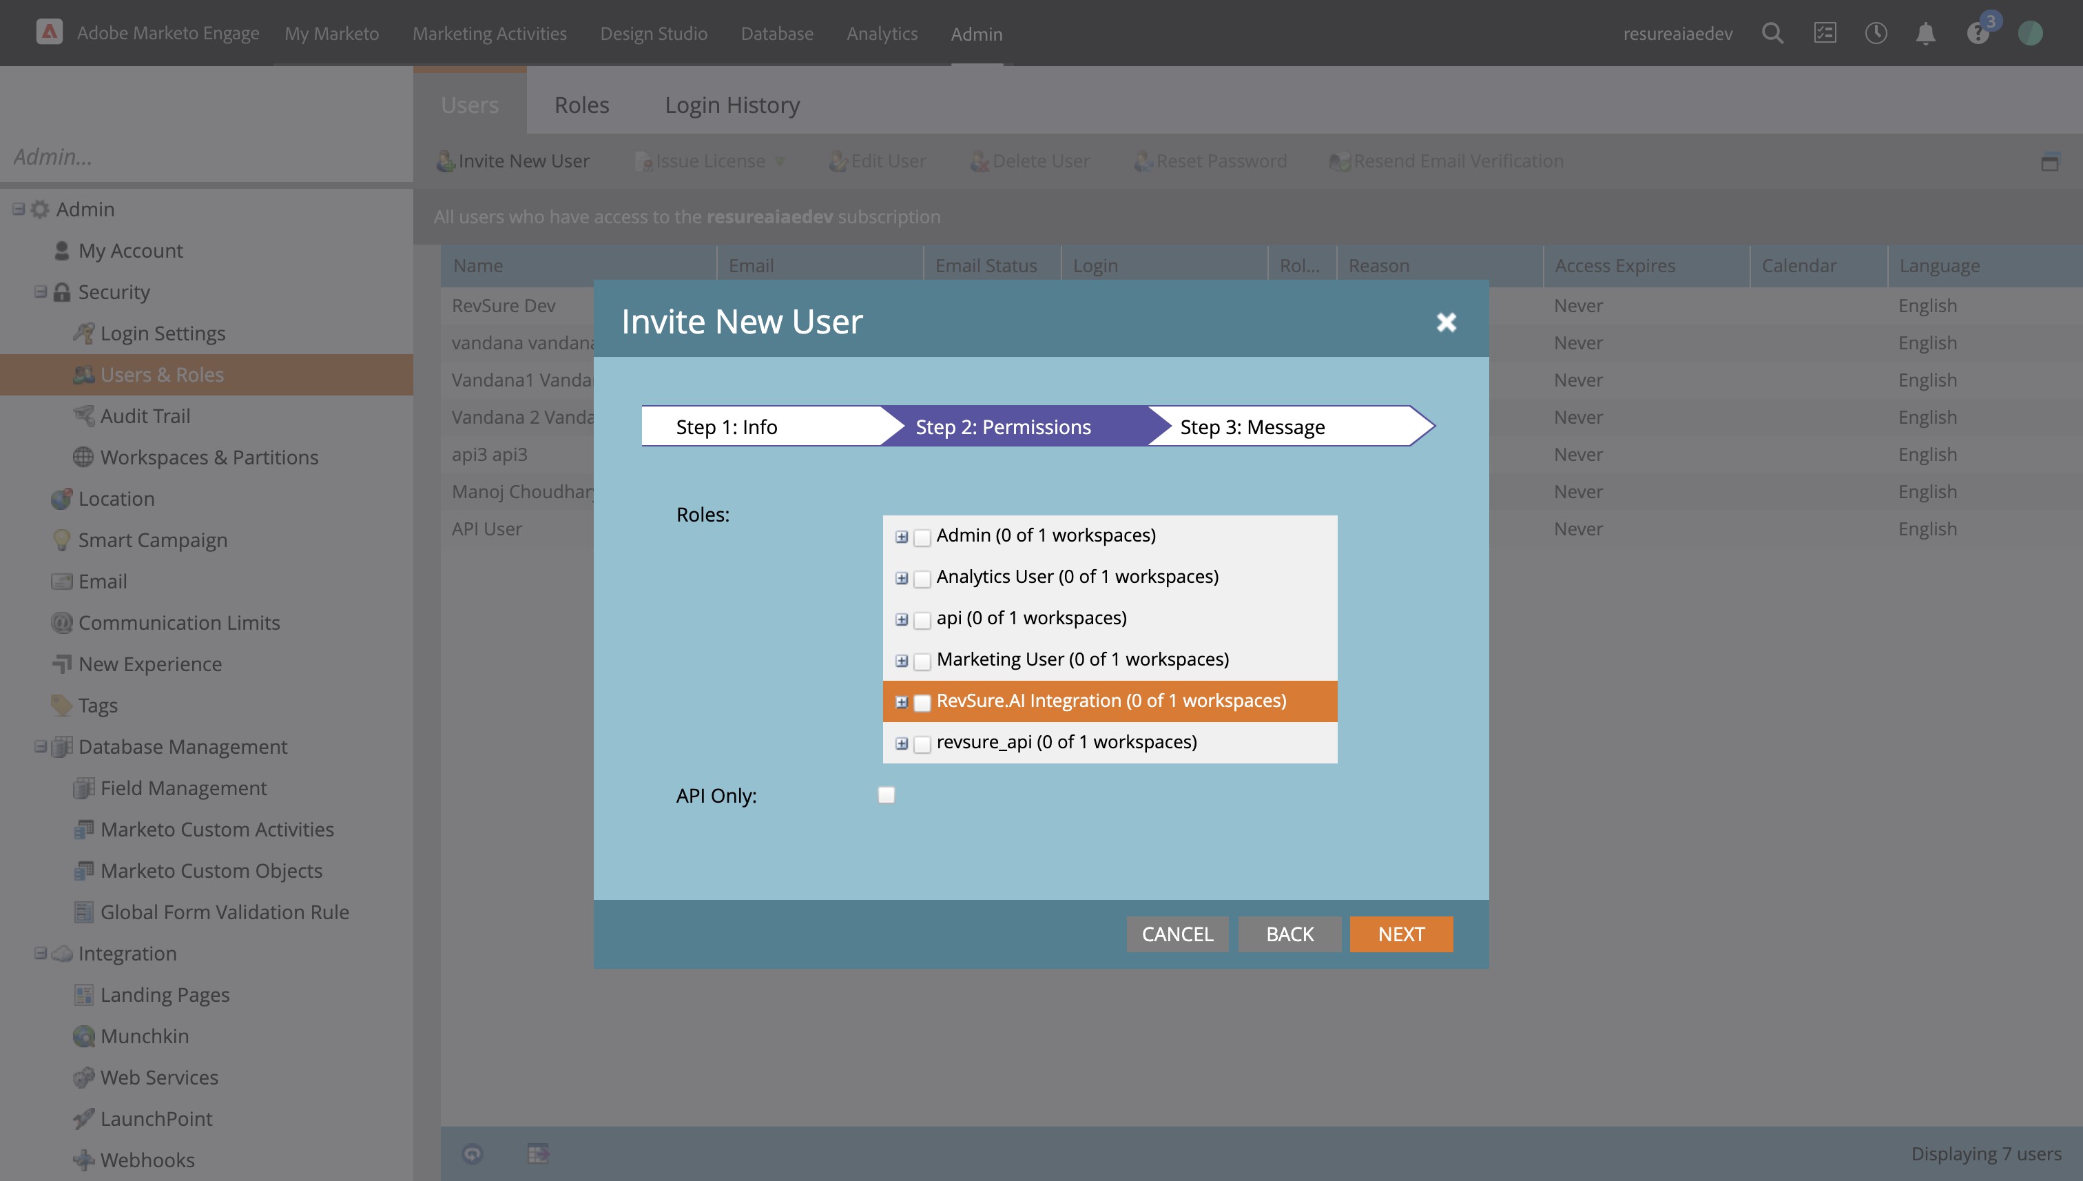This screenshot has height=1181, width=2083.
Task: Expand the revsure_api role node
Action: pyautogui.click(x=902, y=743)
